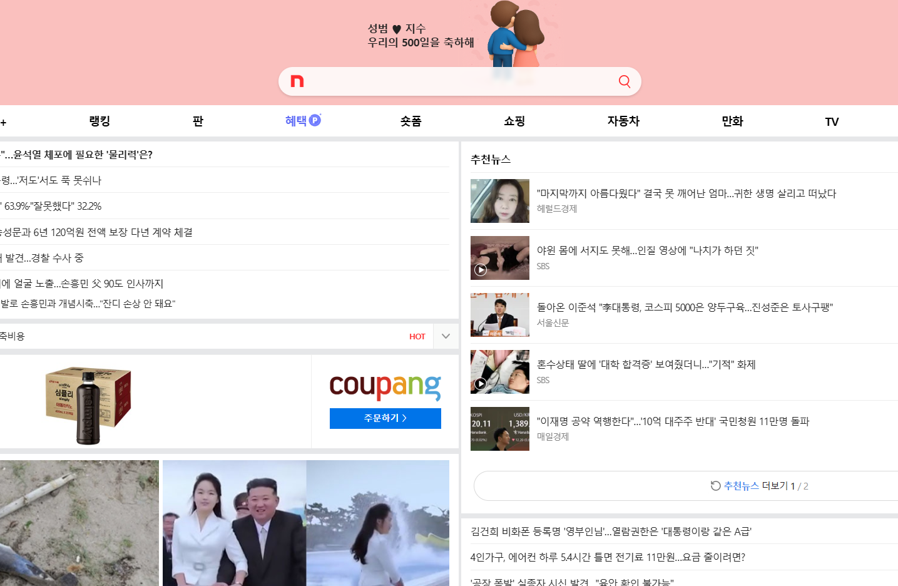The height and width of the screenshot is (586, 898).
Task: Load more with 추천뉴스 더보기 button
Action: 757,486
